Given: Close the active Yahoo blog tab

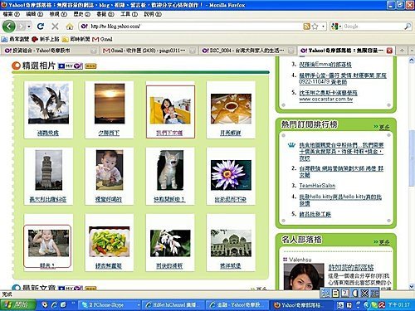Looking at the screenshot, I should tap(389, 51).
